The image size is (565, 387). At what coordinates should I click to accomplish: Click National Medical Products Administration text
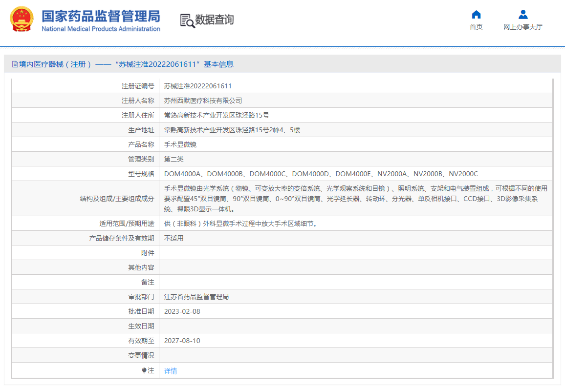click(x=101, y=29)
